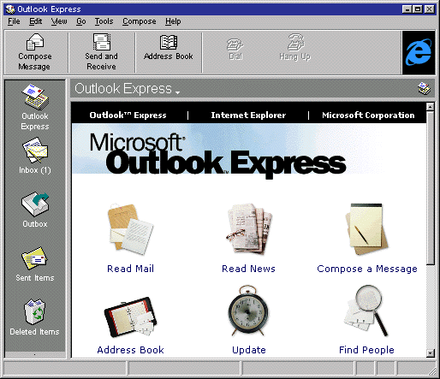This screenshot has width=440, height=379.
Task: Click the Read Mail envelope picture
Action: [x=130, y=229]
